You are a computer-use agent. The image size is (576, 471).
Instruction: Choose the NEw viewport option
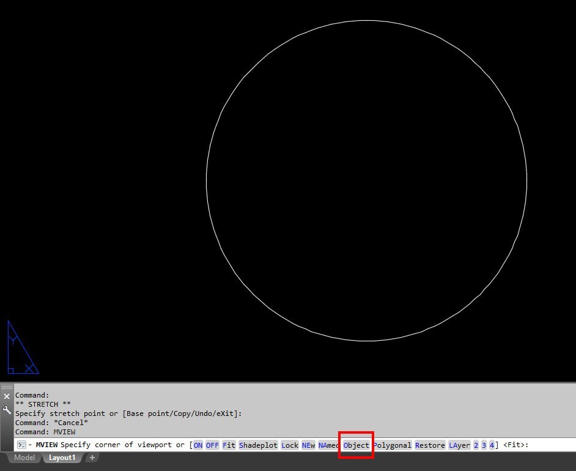pyautogui.click(x=308, y=445)
